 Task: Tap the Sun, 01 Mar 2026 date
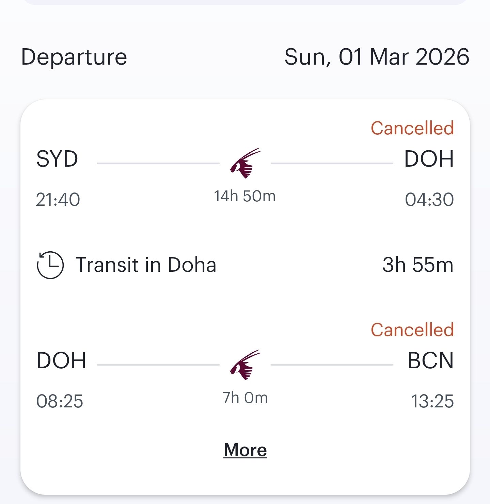point(377,57)
